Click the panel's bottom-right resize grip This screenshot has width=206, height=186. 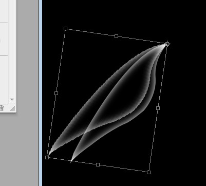[13, 108]
